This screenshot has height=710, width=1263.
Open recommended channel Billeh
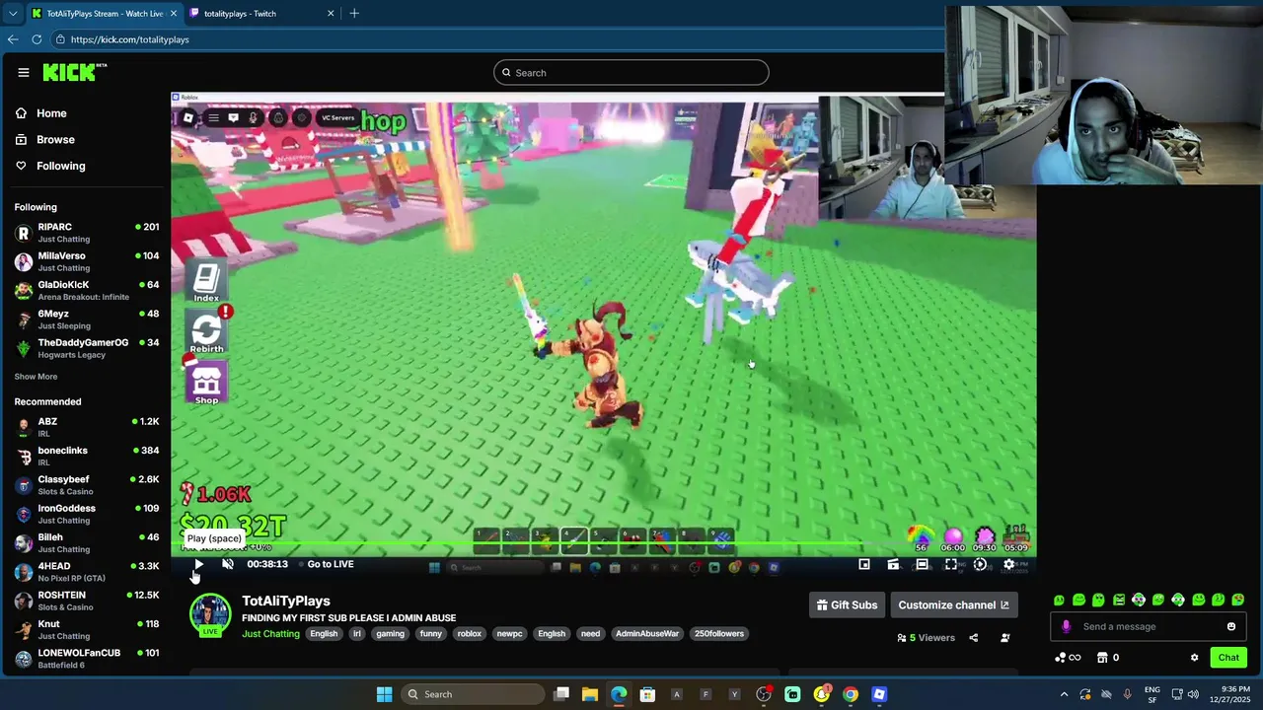(87, 542)
